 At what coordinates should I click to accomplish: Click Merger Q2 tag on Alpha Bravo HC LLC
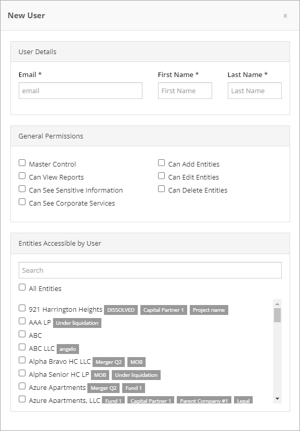pos(109,362)
